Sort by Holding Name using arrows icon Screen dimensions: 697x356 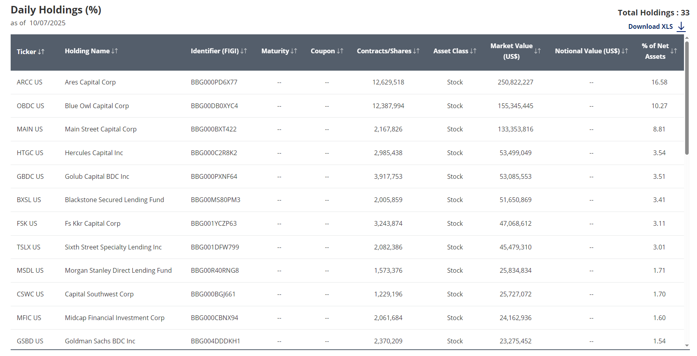click(115, 51)
